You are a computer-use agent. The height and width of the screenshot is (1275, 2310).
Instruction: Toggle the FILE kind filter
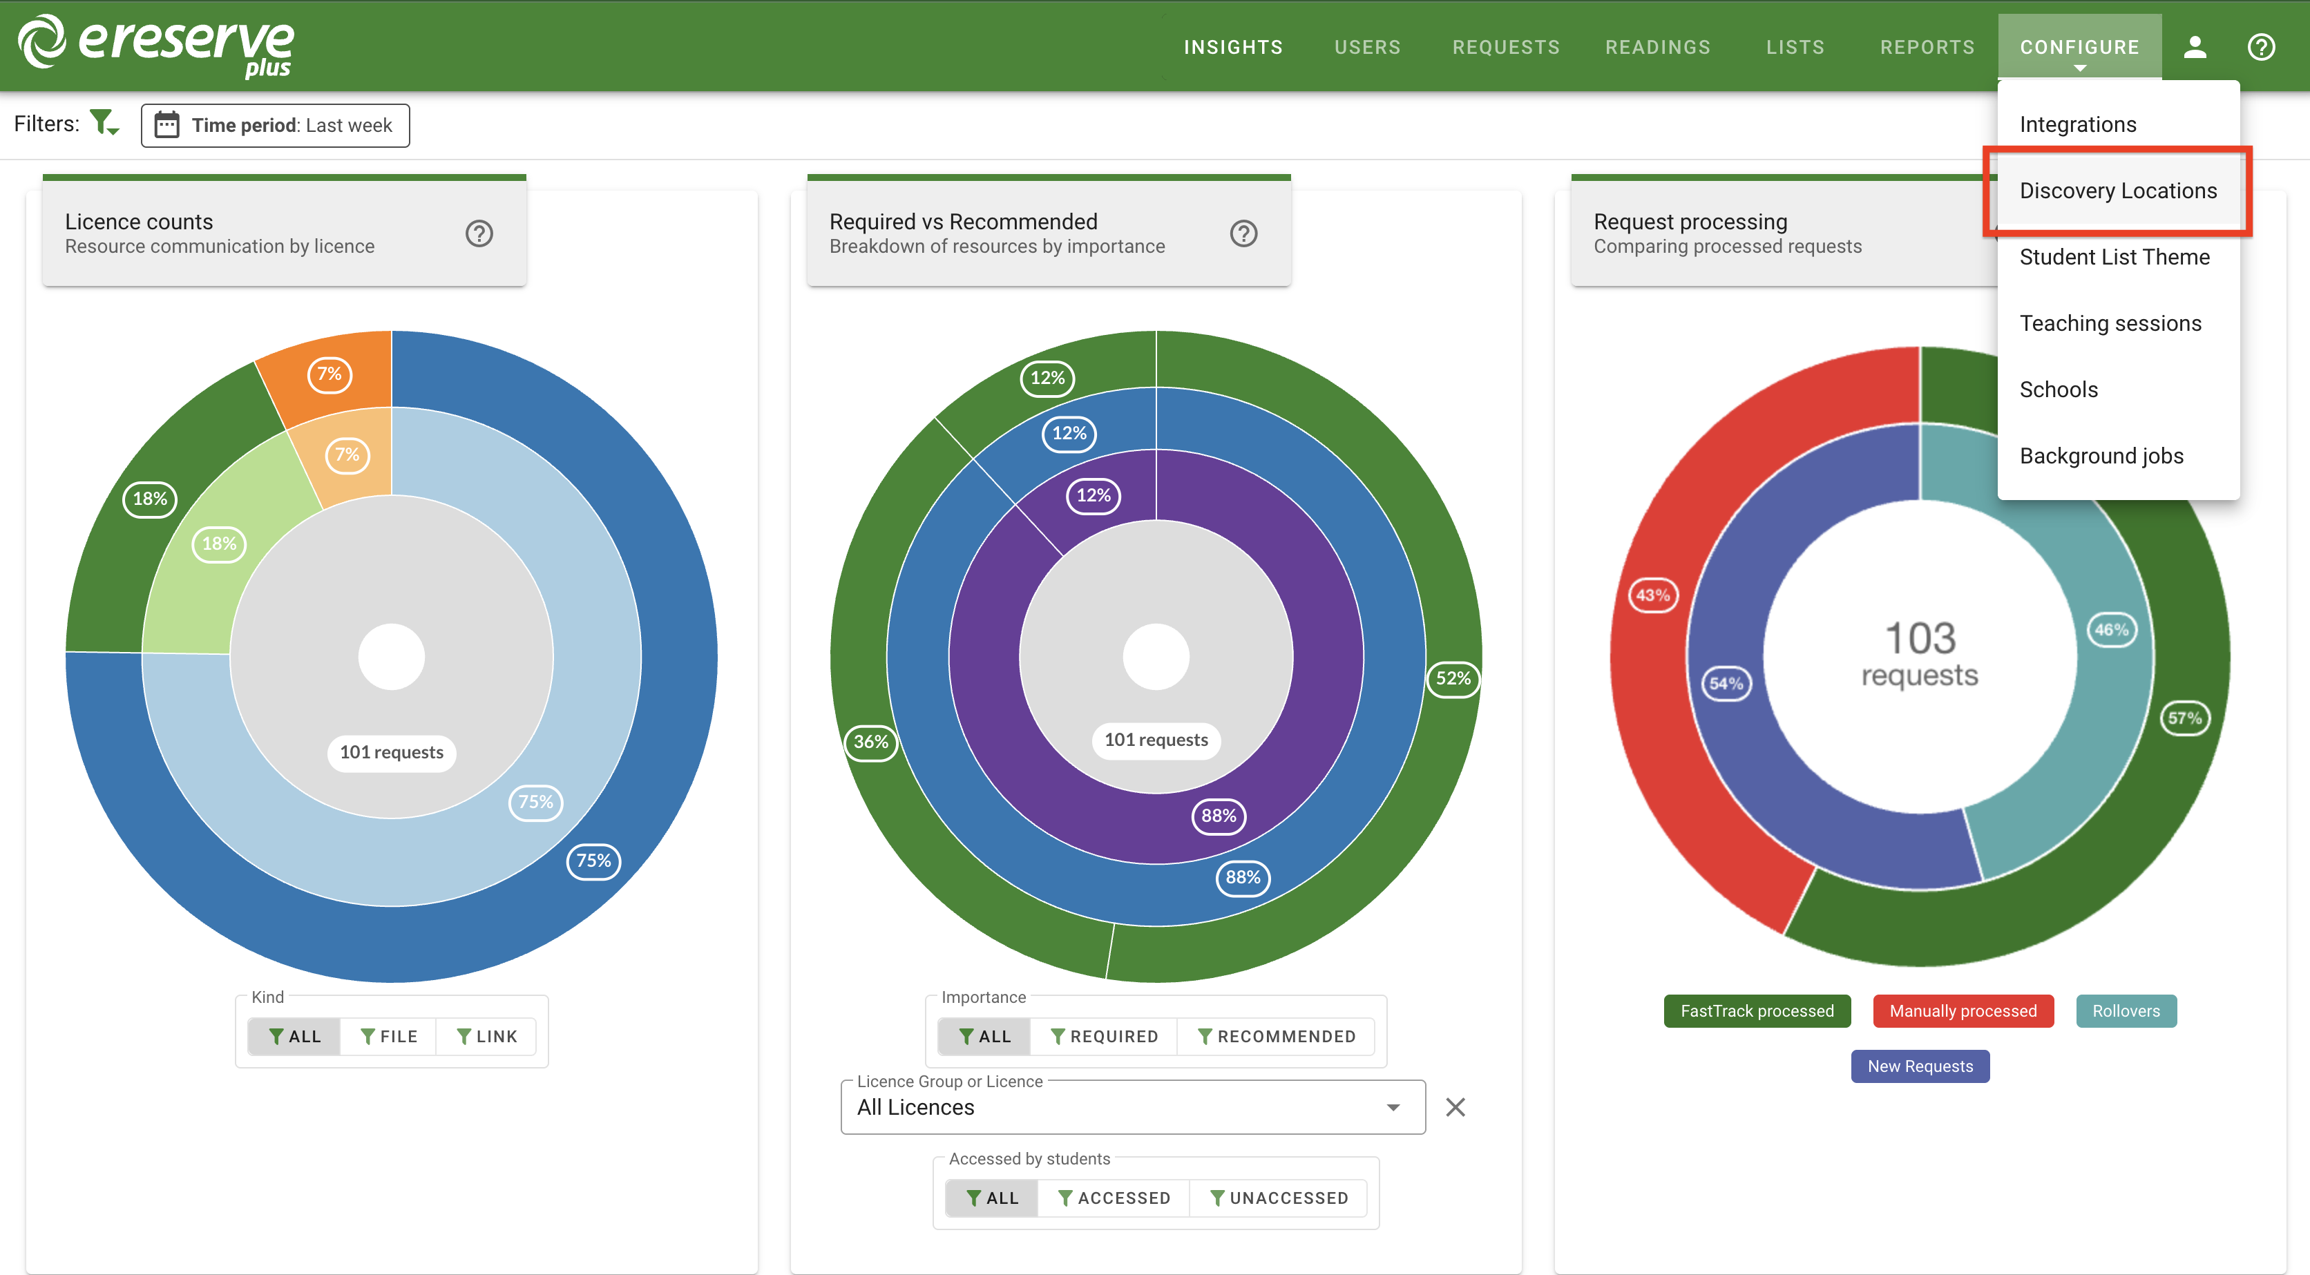388,1037
